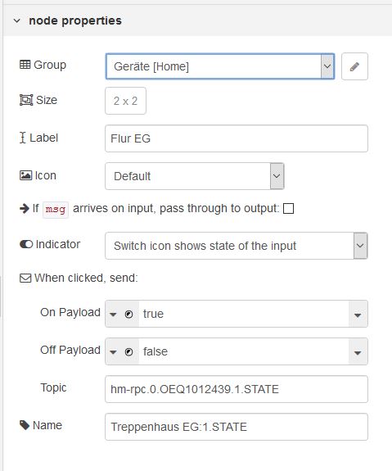The image size is (392, 471).
Task: Click the pencil icon to edit group
Action: pyautogui.click(x=354, y=66)
